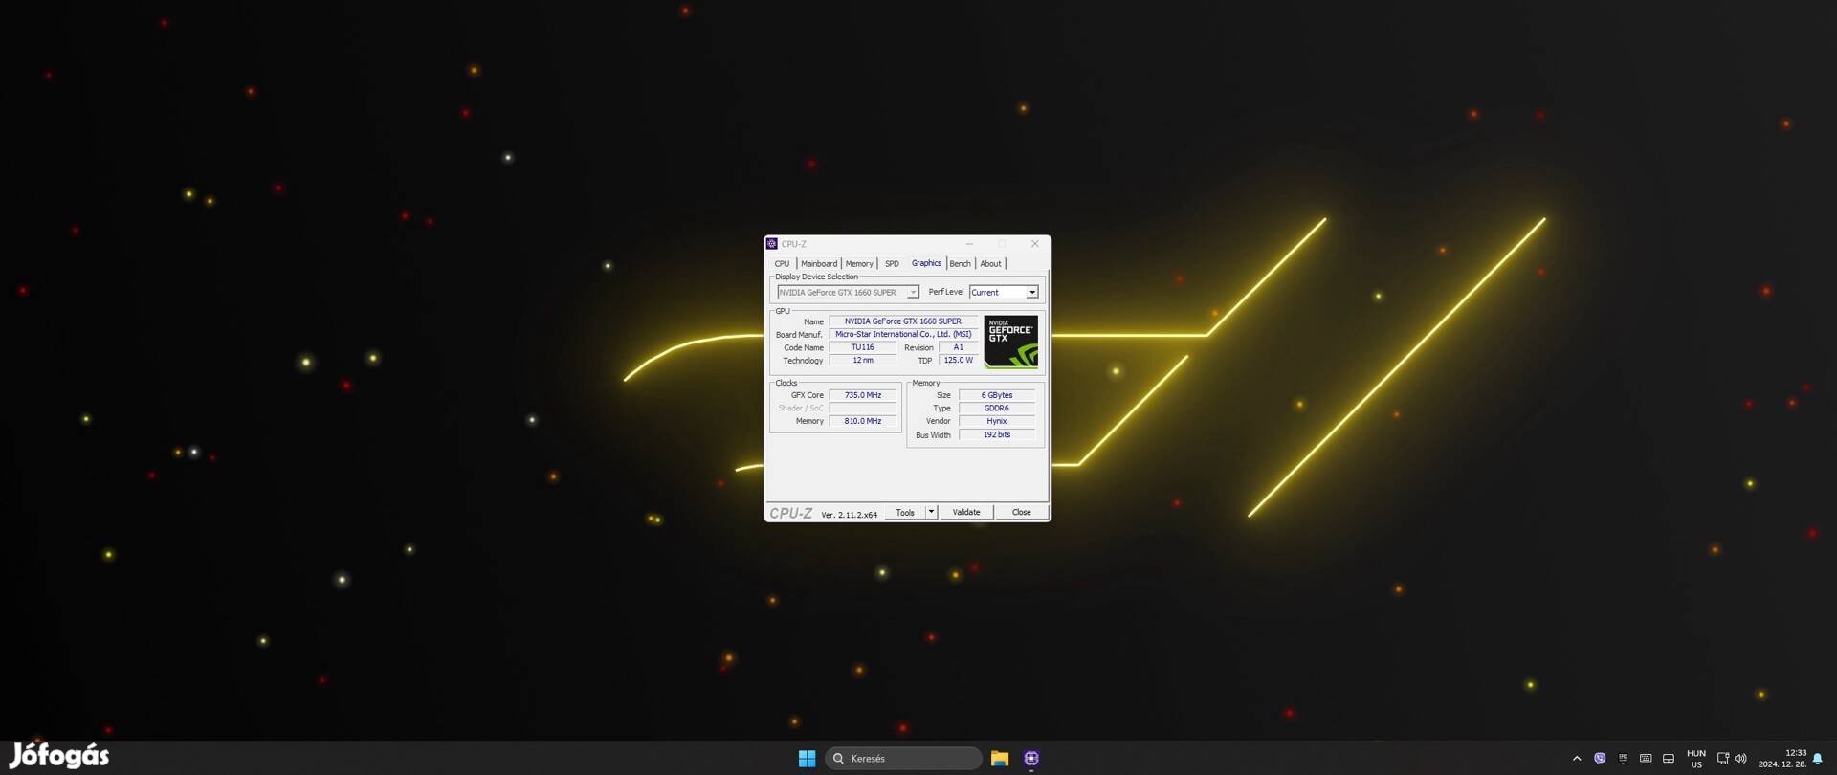Show hidden system tray icons
Screen dimensions: 1837x775
click(1577, 759)
